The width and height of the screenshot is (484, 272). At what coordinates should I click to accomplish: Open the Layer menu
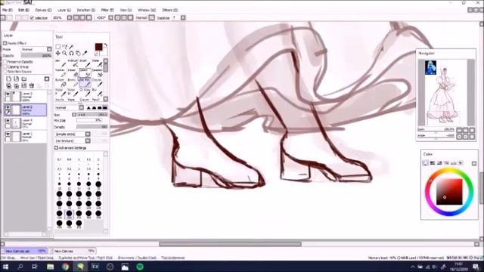pyautogui.click(x=64, y=10)
